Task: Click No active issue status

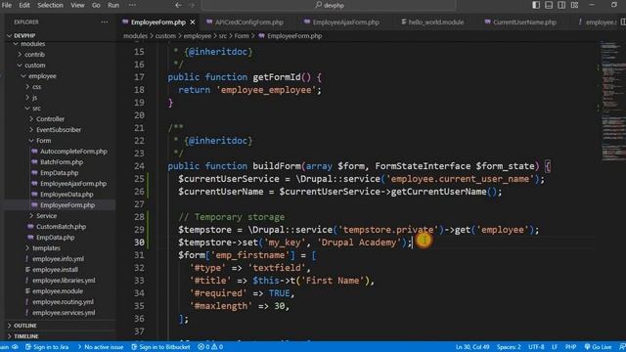Action: (x=100, y=347)
